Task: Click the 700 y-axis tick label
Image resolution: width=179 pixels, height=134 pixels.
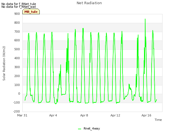Action: [x=17, y=32]
